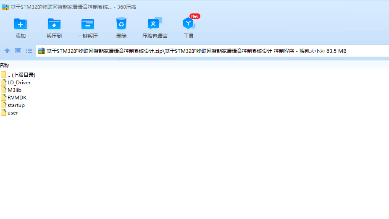Select the 'RVMDK' name text
Screen dimensions: 389x219
(x=17, y=98)
